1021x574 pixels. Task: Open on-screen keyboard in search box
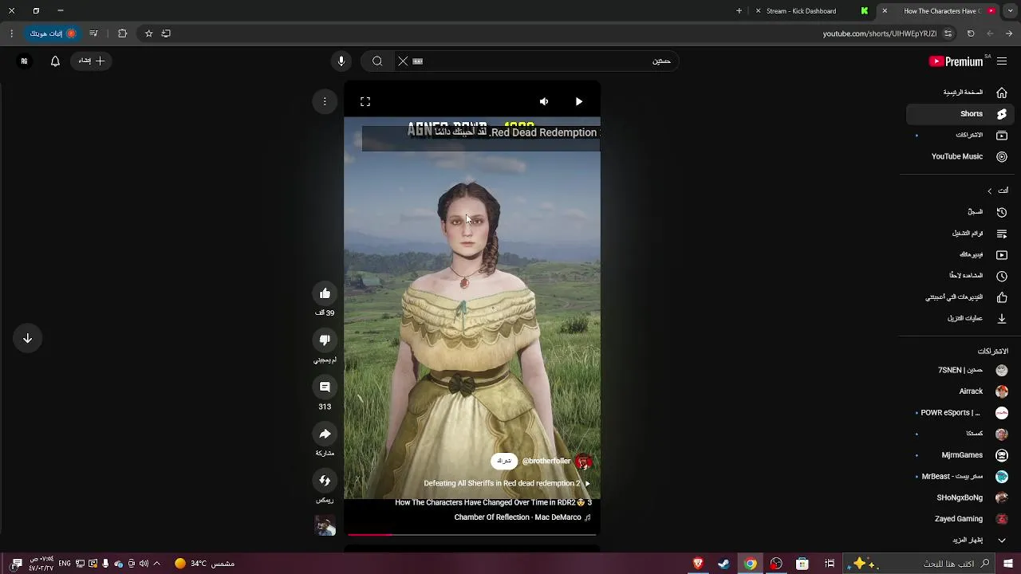click(417, 61)
